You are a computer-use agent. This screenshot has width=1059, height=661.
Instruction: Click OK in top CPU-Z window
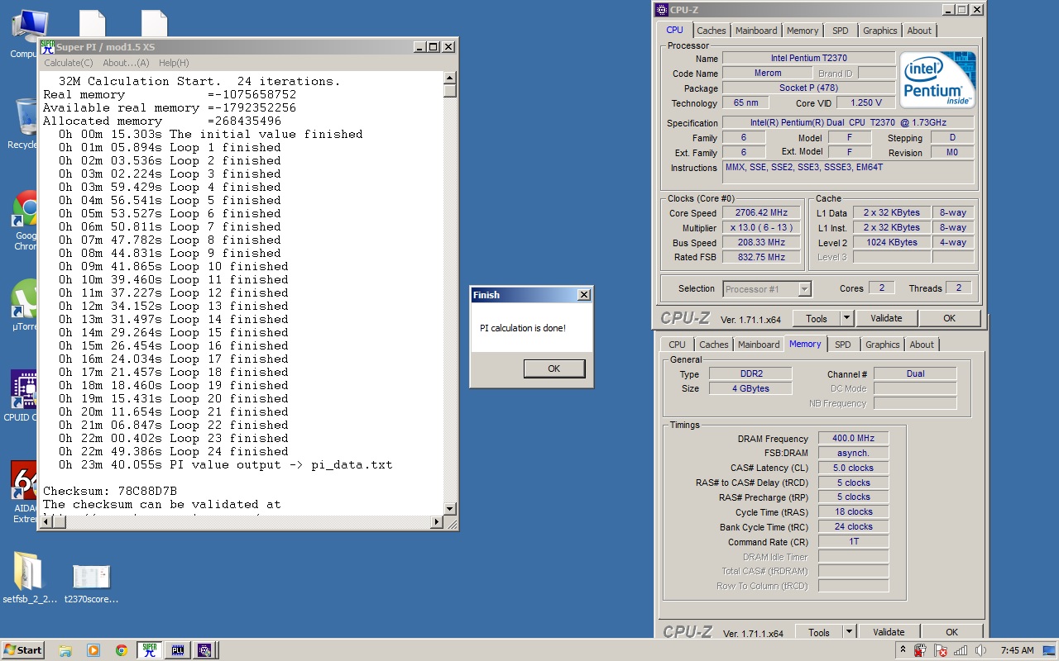pyautogui.click(x=950, y=318)
